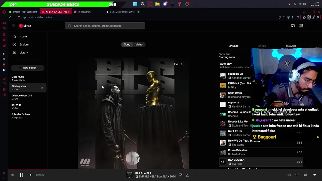
Task: Switch to Stream - Kick Dashboard tab
Action: 23,12
